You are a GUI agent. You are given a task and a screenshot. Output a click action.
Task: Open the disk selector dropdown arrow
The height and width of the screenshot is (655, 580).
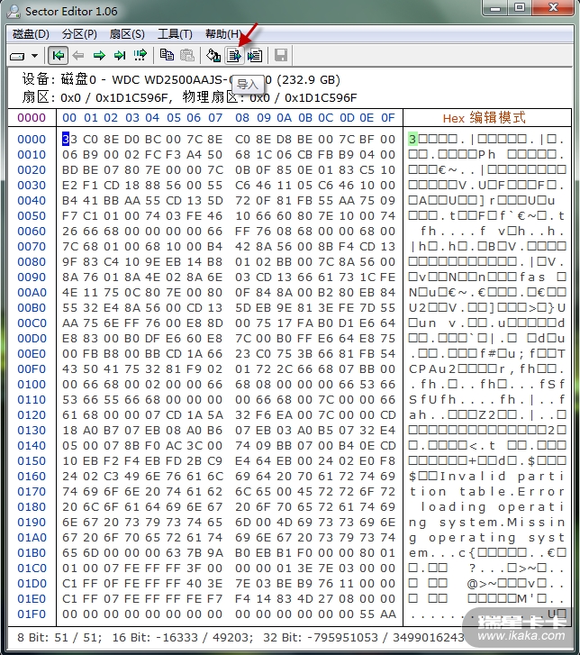click(34, 56)
